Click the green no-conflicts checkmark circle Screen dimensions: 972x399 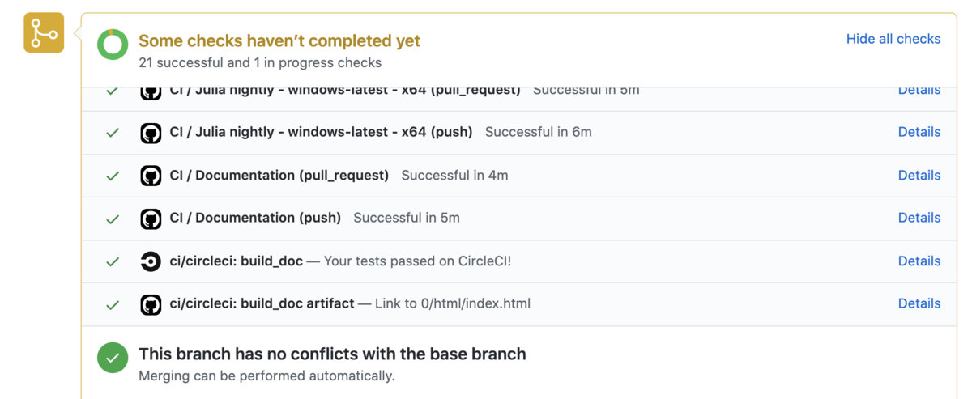coord(113,358)
